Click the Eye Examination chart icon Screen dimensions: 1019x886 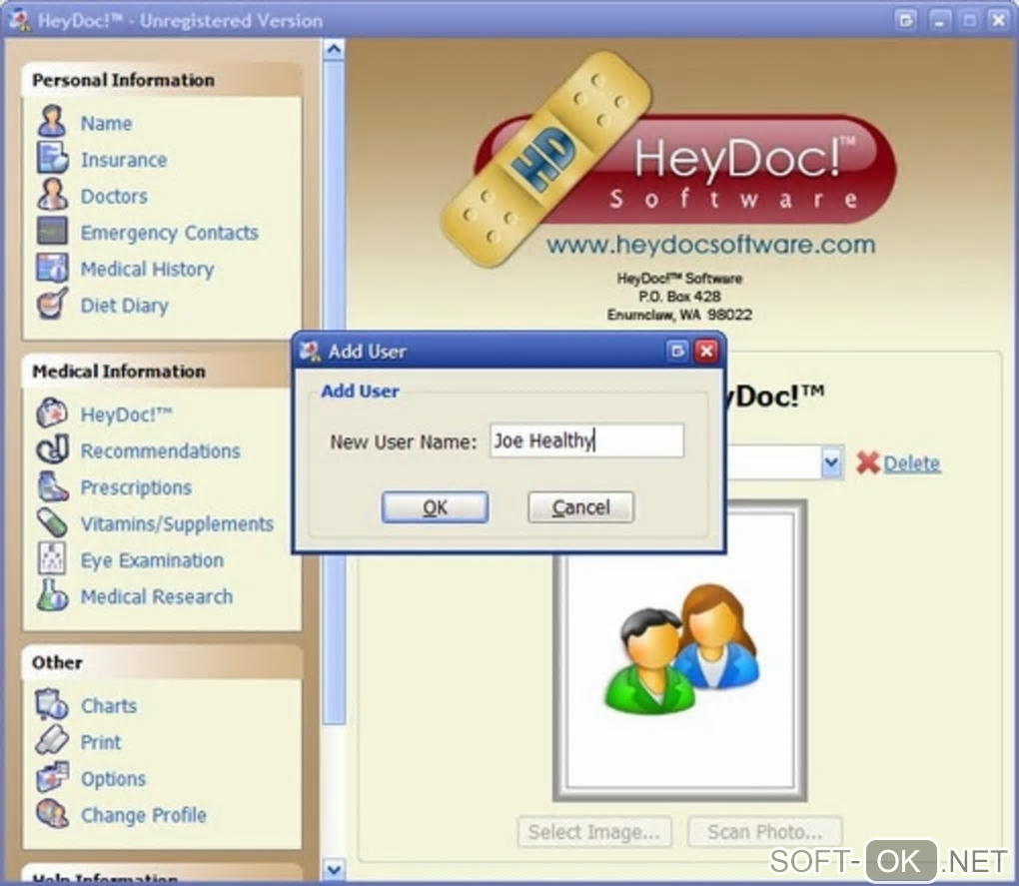pos(52,558)
